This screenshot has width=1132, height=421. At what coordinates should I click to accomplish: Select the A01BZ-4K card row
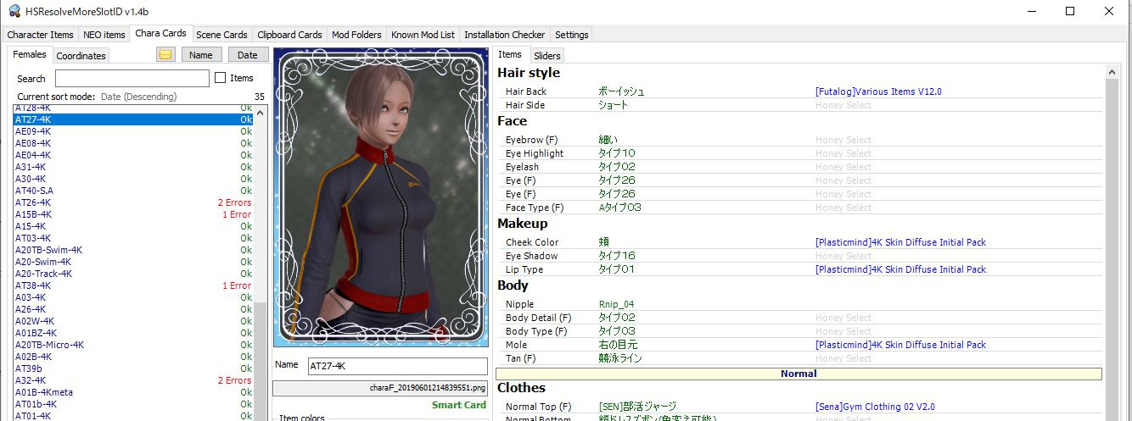(134, 333)
